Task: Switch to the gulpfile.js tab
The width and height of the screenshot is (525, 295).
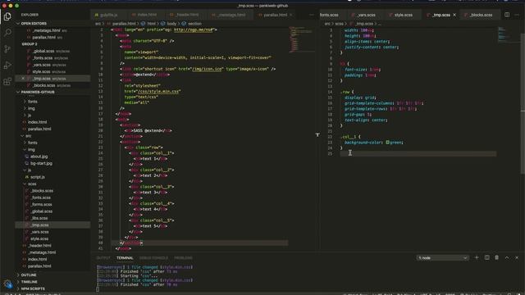Action: pos(108,15)
